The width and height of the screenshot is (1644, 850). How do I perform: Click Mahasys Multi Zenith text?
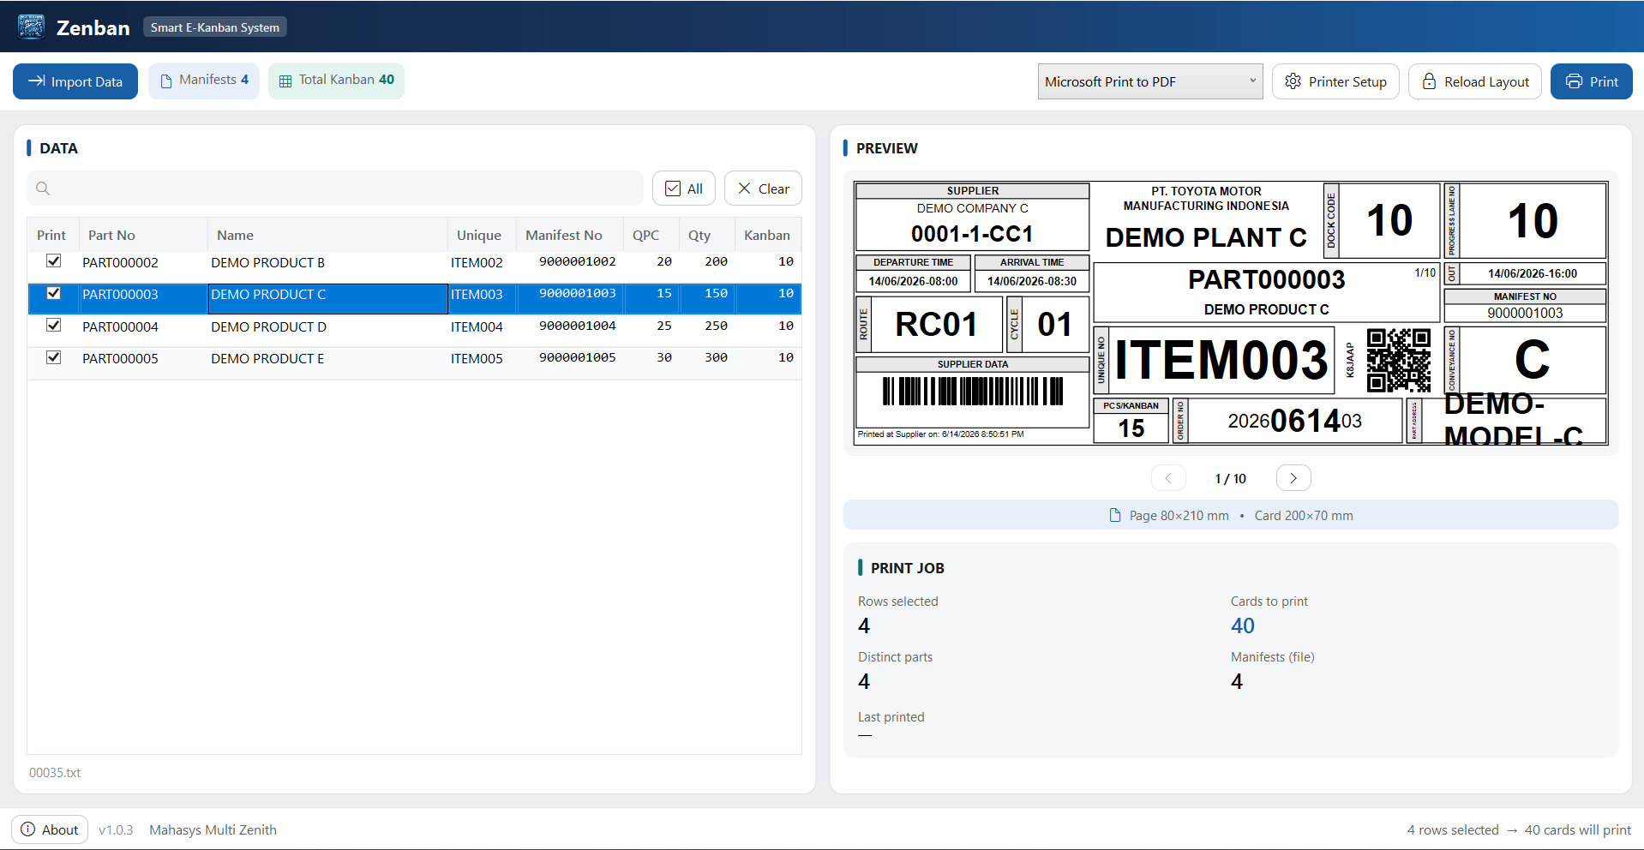click(213, 829)
